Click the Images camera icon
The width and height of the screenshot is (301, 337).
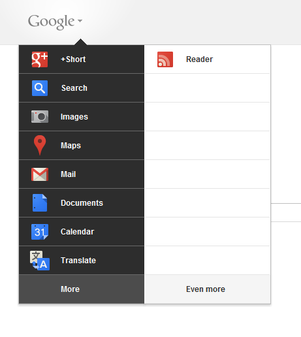click(40, 117)
